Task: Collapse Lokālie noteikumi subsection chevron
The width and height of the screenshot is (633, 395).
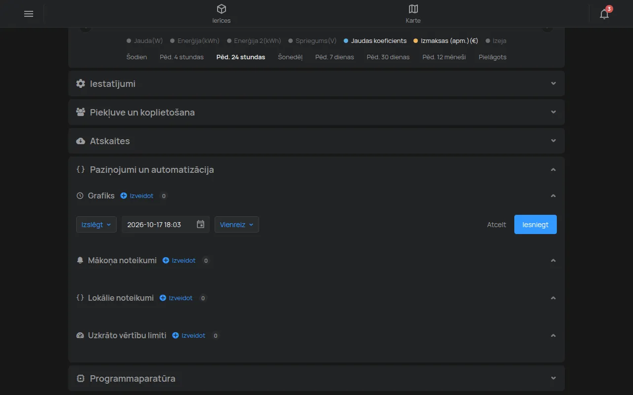Action: (x=553, y=298)
